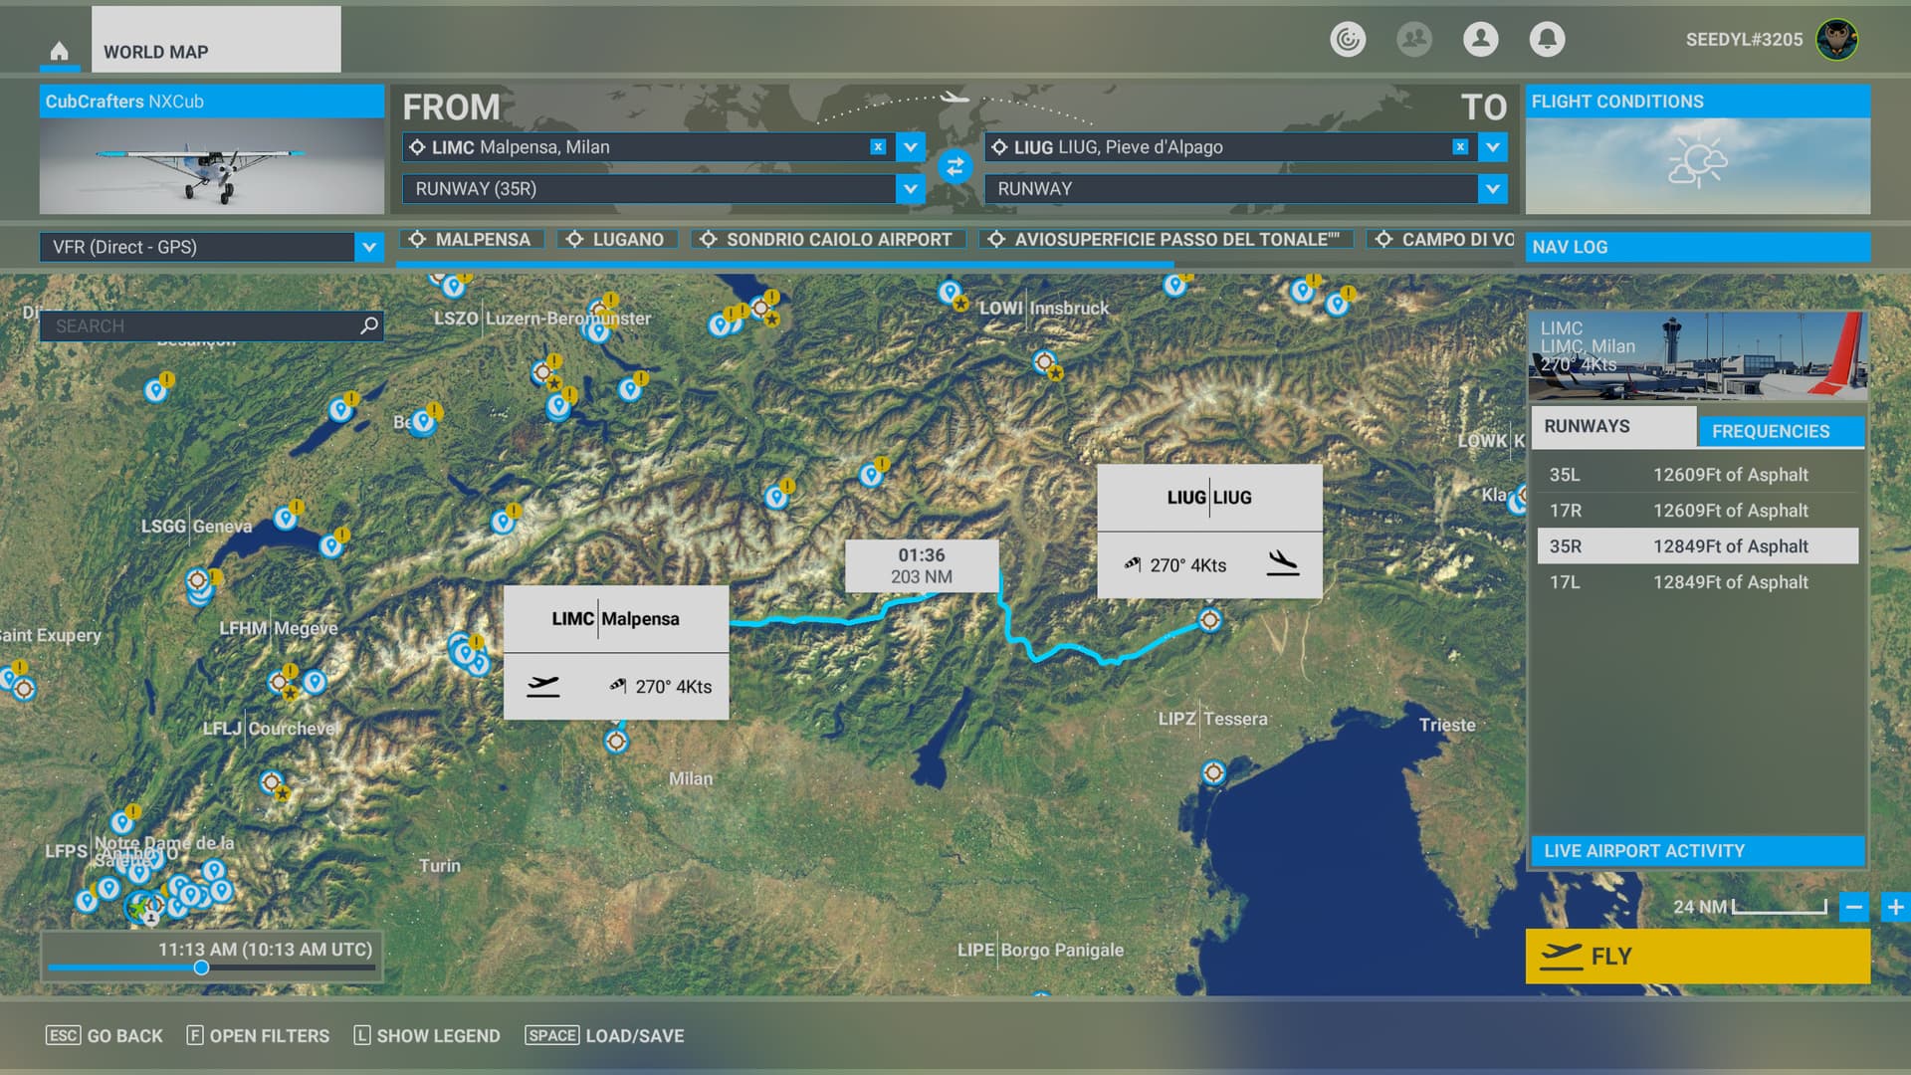Adjust the time of day slider handle
This screenshot has width=1911, height=1075.
(201, 967)
